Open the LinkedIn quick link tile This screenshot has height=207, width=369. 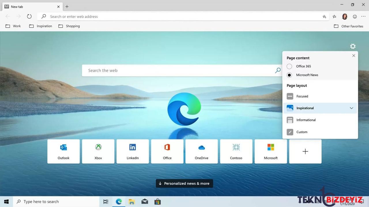click(x=133, y=152)
